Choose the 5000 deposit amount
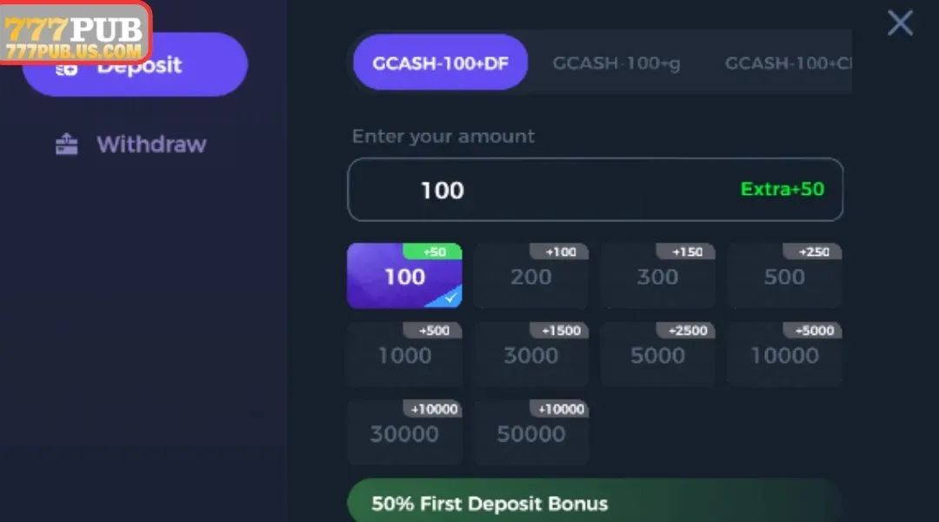Screen dimensions: 939x522 (658, 354)
